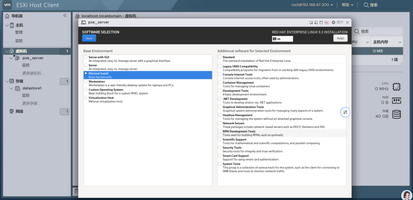Click the memory module icon in resources
The image size is (413, 200).
396,100
